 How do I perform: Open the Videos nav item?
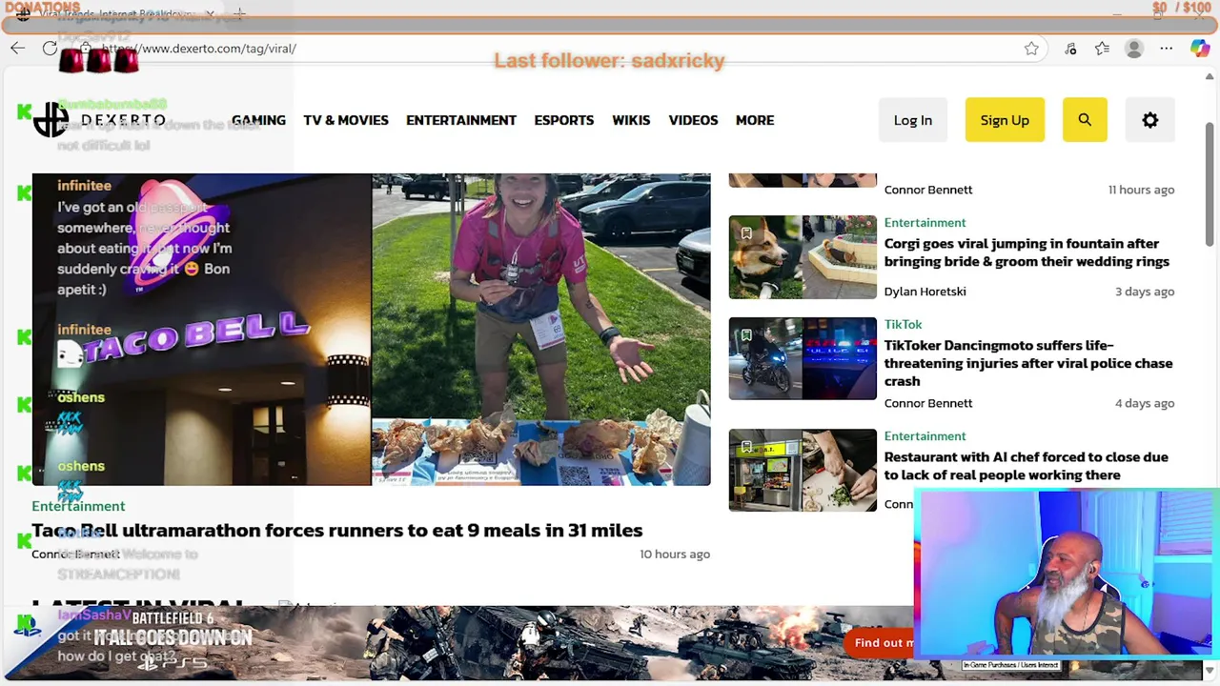[x=693, y=120]
